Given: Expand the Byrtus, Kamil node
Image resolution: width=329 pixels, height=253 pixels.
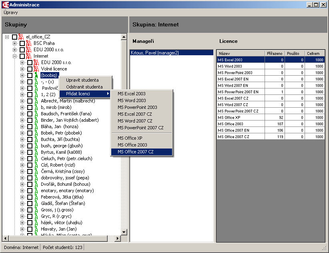Looking at the screenshot, I should click(22, 152).
